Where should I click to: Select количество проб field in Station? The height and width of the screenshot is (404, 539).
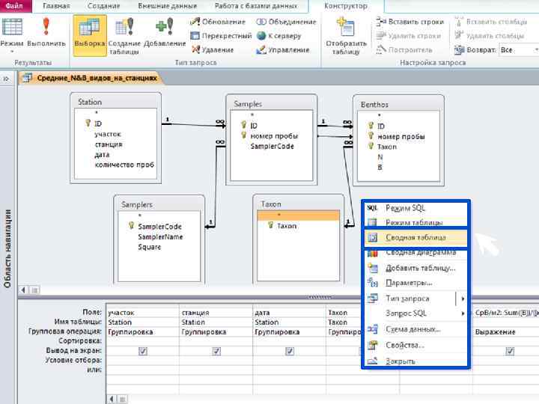pyautogui.click(x=124, y=165)
